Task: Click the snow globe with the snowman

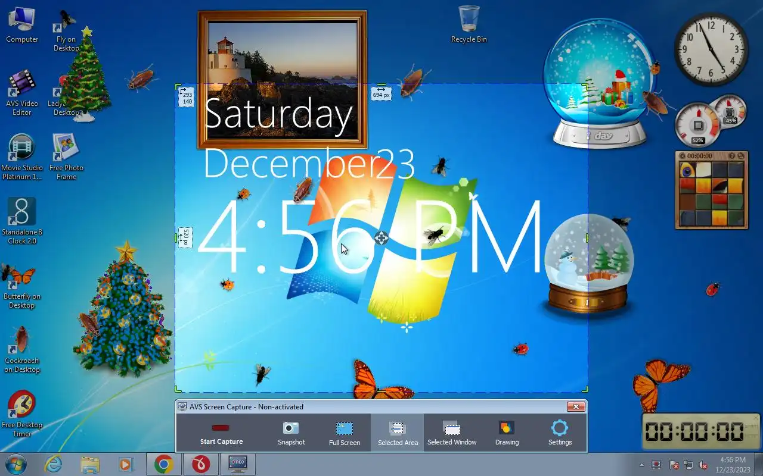Action: (588, 264)
